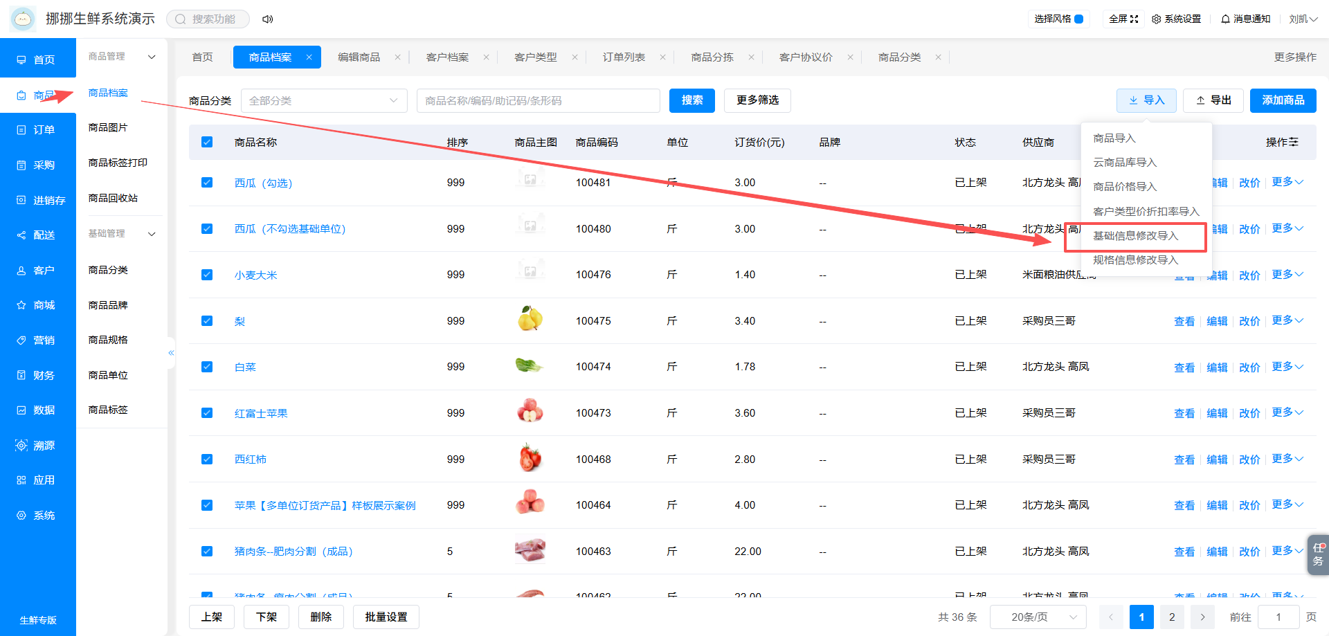Open the 财务 finance sidebar item
This screenshot has height=636, width=1329.
coord(37,375)
